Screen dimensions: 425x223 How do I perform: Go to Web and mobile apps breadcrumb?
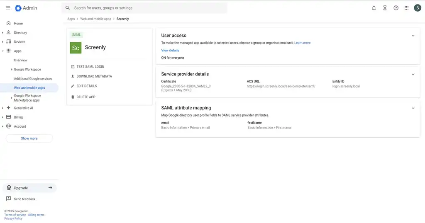95,19
